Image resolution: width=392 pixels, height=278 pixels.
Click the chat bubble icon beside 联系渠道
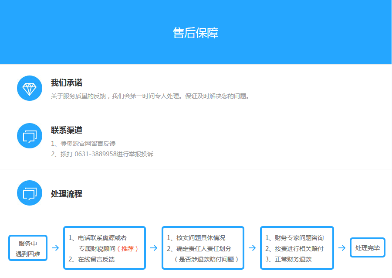tap(29, 136)
